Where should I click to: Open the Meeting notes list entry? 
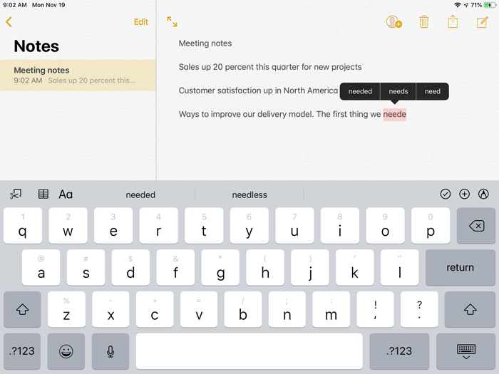point(78,75)
